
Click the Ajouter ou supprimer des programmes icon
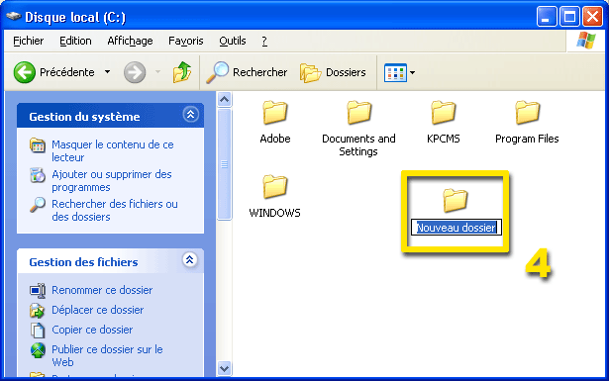pos(38,175)
